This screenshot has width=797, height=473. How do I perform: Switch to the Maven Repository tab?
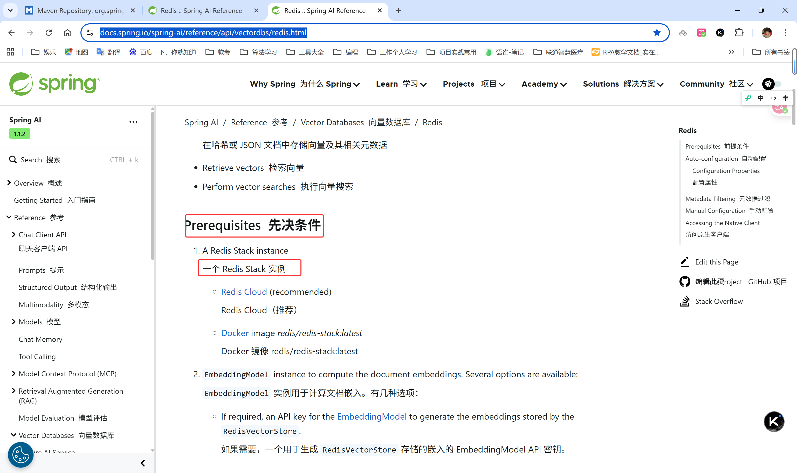(x=80, y=11)
